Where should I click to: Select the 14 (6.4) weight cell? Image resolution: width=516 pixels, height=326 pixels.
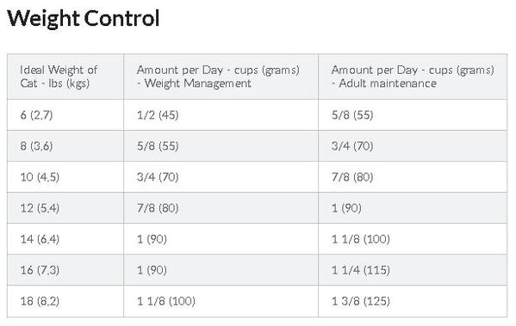65,239
